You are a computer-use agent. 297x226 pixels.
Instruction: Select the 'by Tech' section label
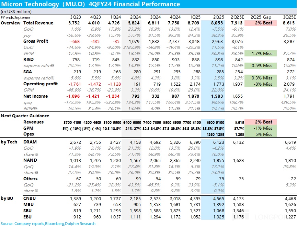pos(9,142)
